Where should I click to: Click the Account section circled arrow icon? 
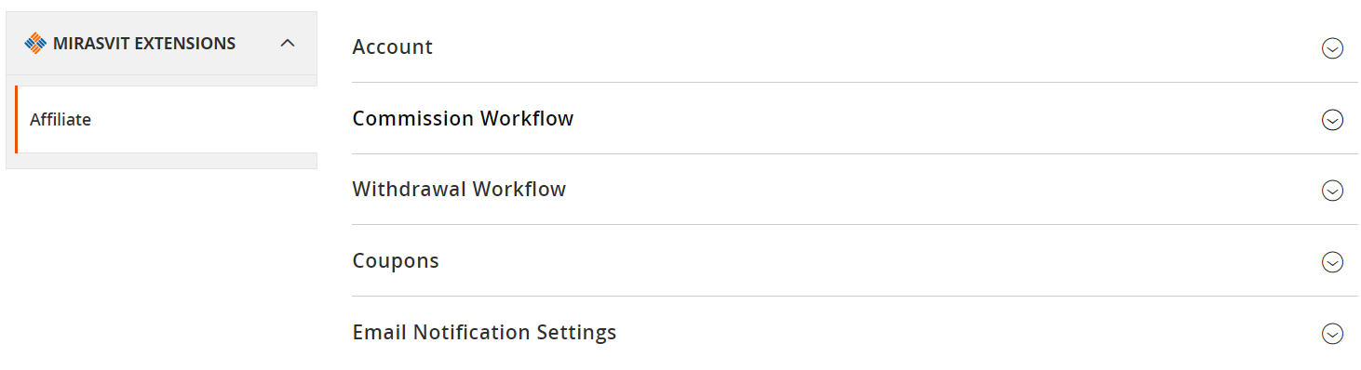[x=1332, y=48]
